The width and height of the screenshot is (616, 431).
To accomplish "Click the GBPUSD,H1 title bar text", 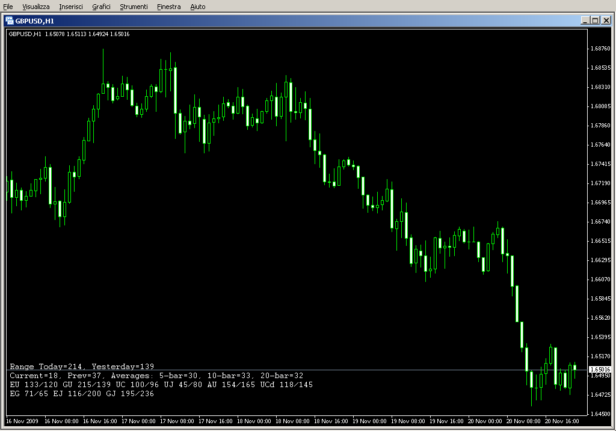I will [x=34, y=21].
